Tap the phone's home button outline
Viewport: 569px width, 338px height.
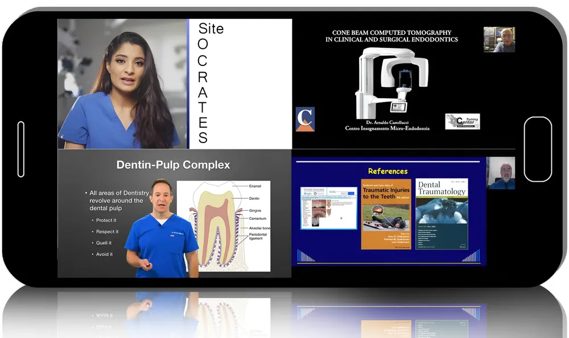538,149
